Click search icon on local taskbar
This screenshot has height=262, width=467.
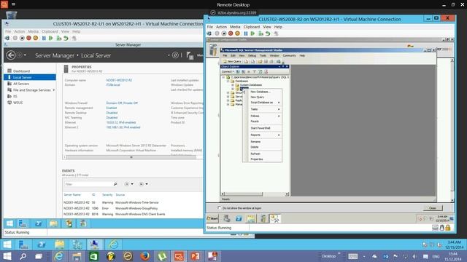(x=23, y=256)
